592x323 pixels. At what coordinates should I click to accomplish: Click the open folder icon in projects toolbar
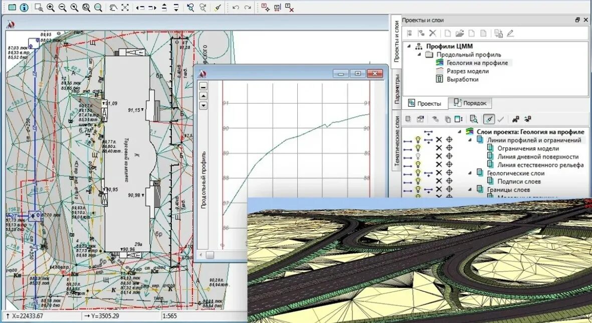point(460,33)
